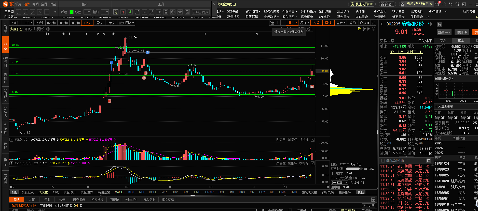Switch to 周线 weekly chart tab
This screenshot has width=478, height=211.
pos(99,23)
